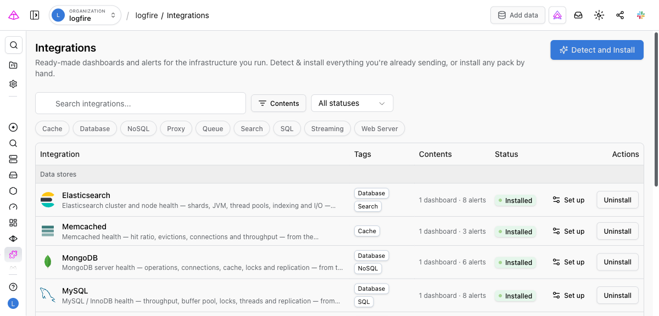This screenshot has height=316, width=659.
Task: Open the question mark help icon
Action: click(13, 286)
